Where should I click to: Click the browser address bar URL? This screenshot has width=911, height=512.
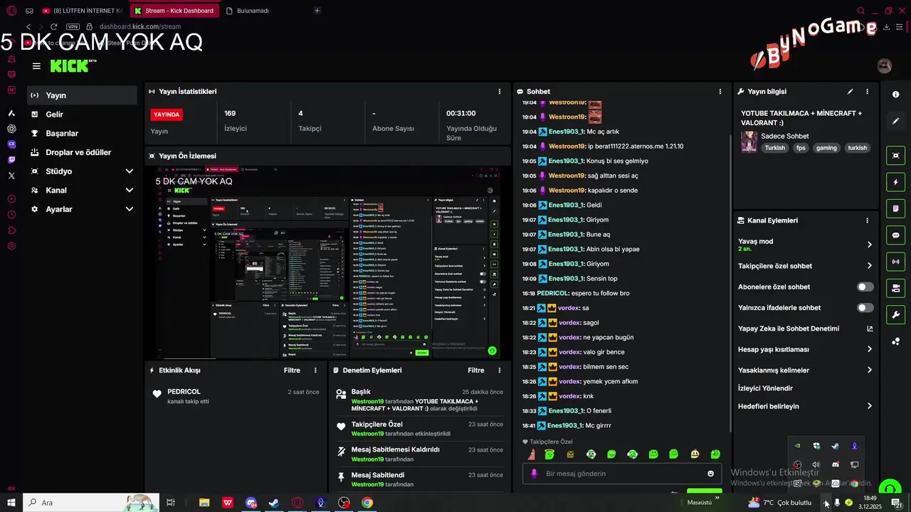[140, 27]
